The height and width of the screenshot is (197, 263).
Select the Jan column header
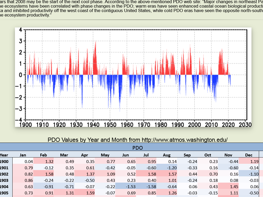(x=23, y=155)
